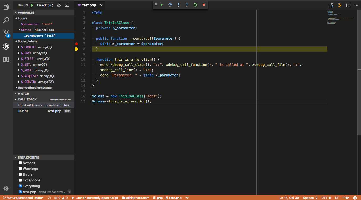
Task: Expand the $_SERVER array(52)
Action: (x=43, y=82)
